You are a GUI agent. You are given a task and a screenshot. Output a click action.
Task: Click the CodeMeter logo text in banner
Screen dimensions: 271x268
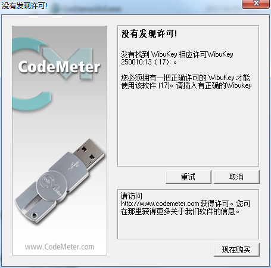(59, 67)
